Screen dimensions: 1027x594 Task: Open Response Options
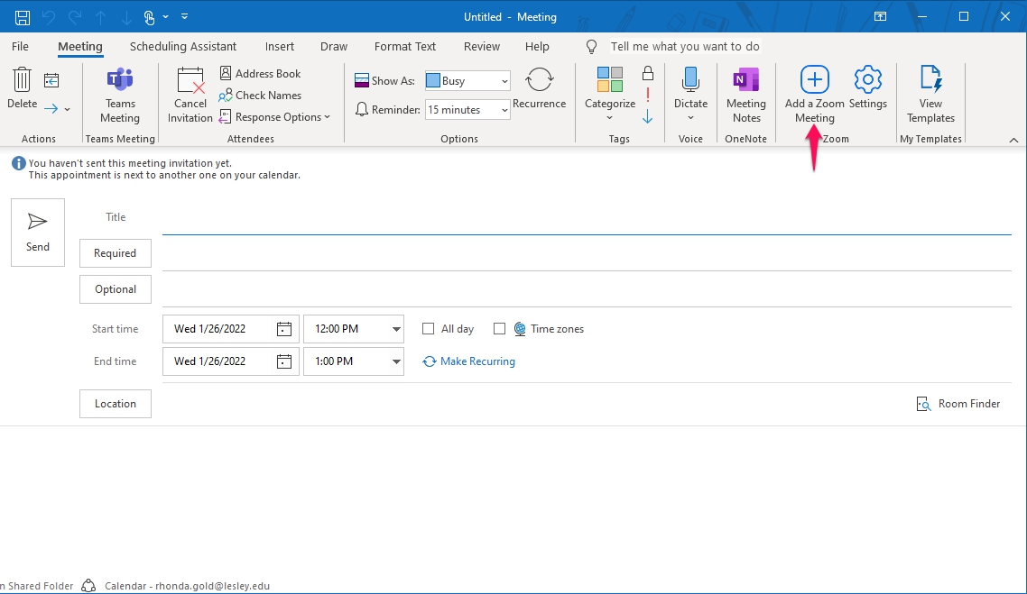click(x=275, y=116)
